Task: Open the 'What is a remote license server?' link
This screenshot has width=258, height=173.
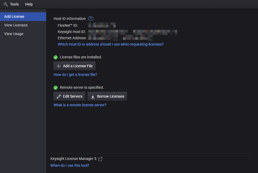Action: 80,105
